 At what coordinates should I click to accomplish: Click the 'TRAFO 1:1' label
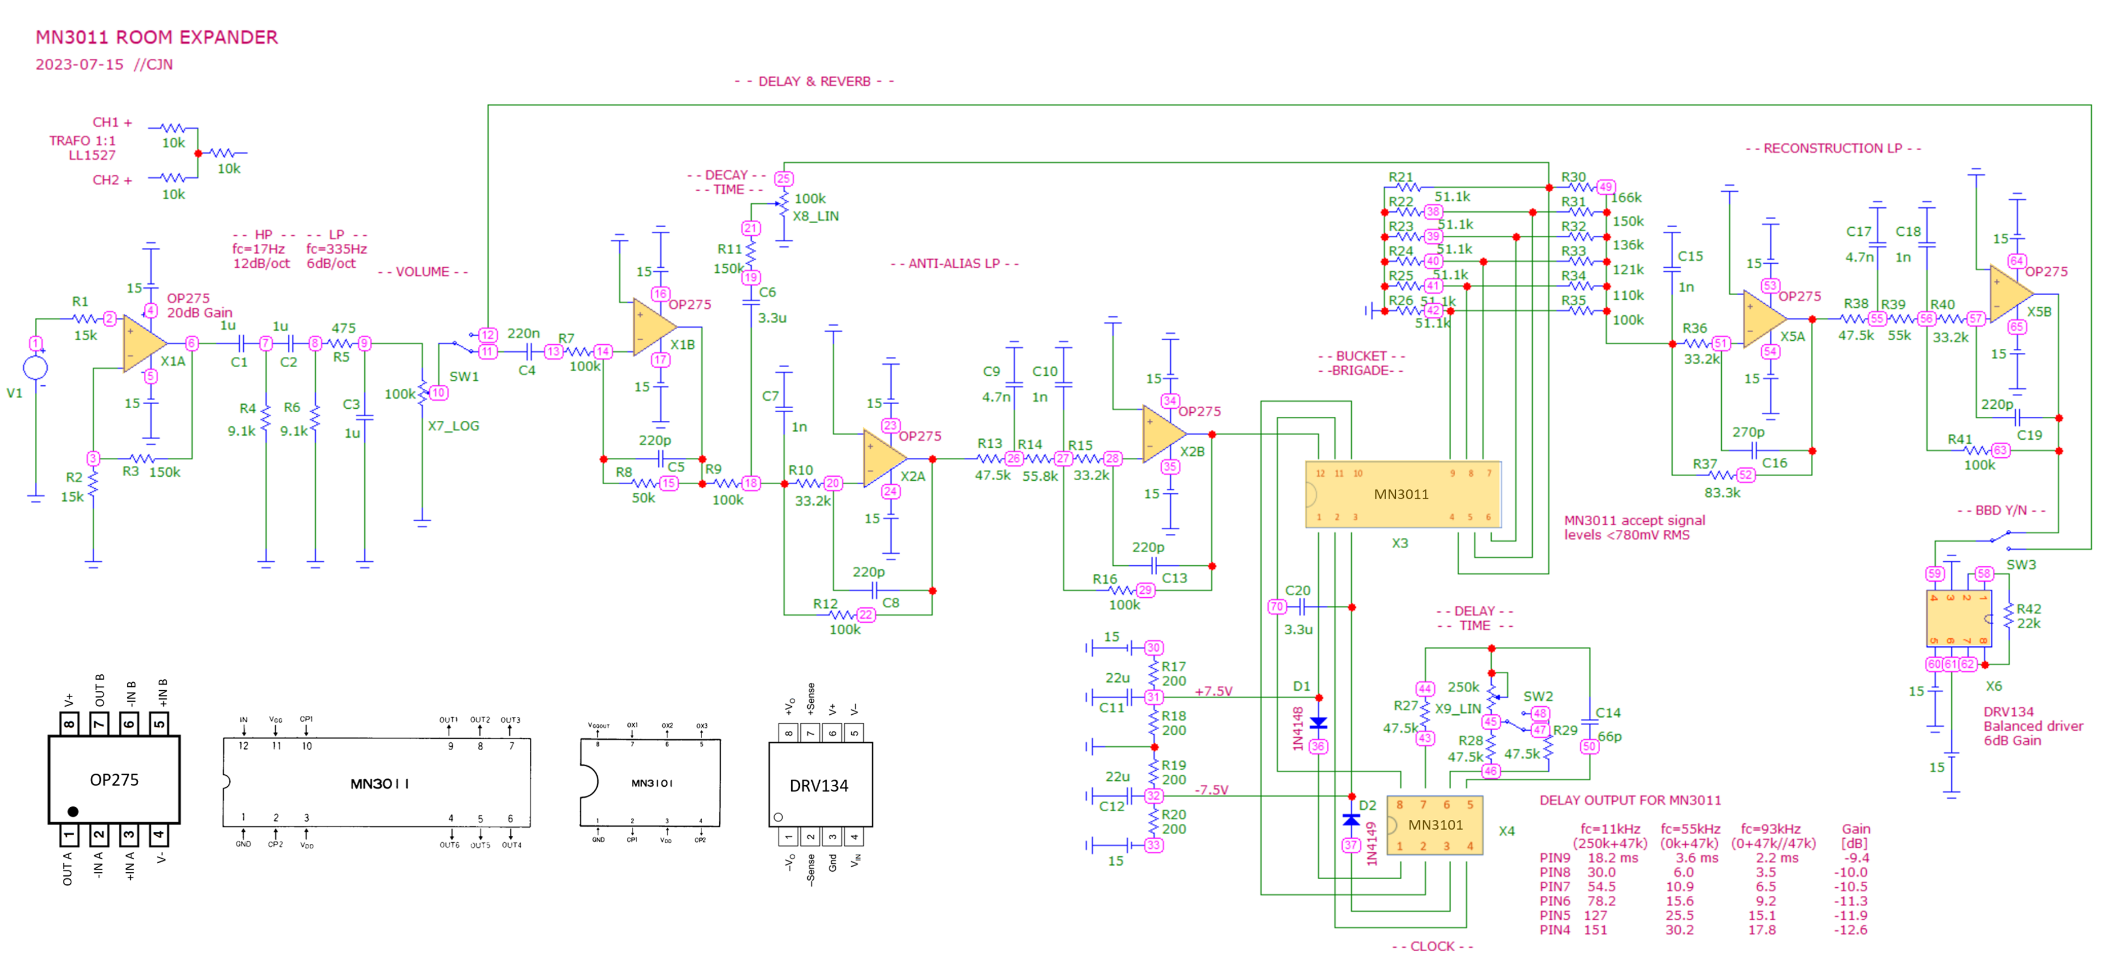pos(82,141)
